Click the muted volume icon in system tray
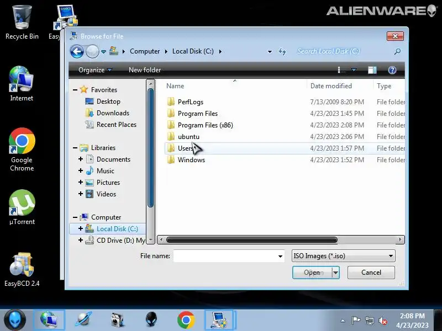442x331 pixels. [382, 321]
